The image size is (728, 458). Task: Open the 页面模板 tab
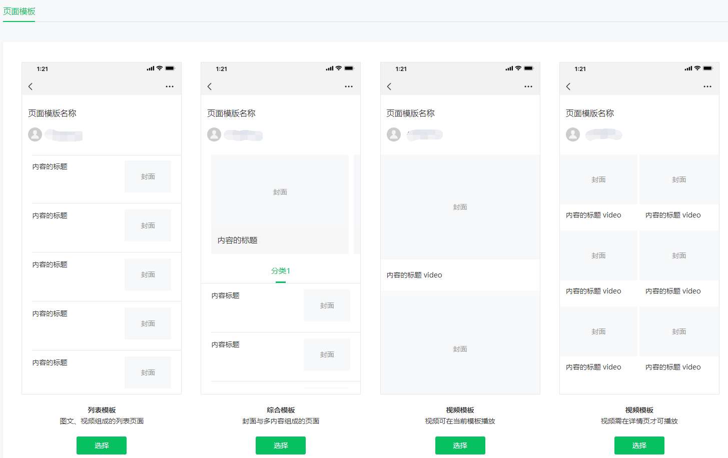click(x=19, y=11)
